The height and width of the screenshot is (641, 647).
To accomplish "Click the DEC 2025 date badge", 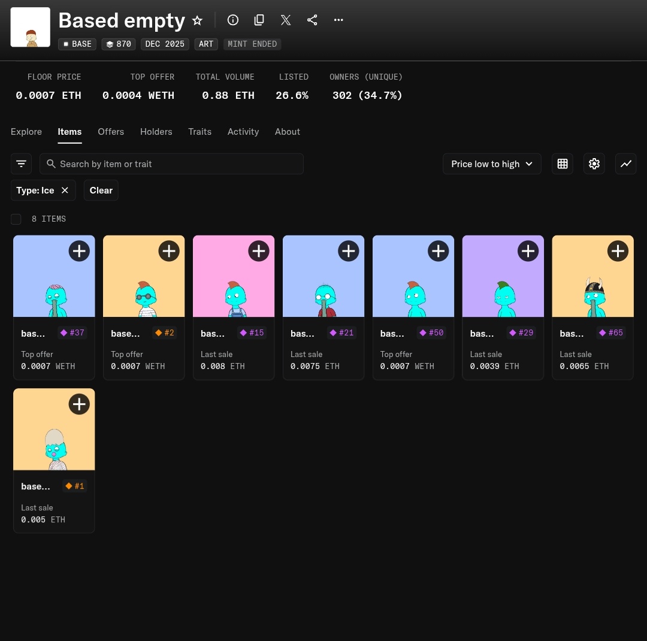I will click(165, 44).
